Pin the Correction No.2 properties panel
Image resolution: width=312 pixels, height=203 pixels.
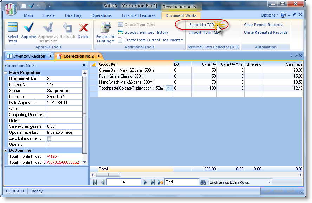[x=84, y=65]
